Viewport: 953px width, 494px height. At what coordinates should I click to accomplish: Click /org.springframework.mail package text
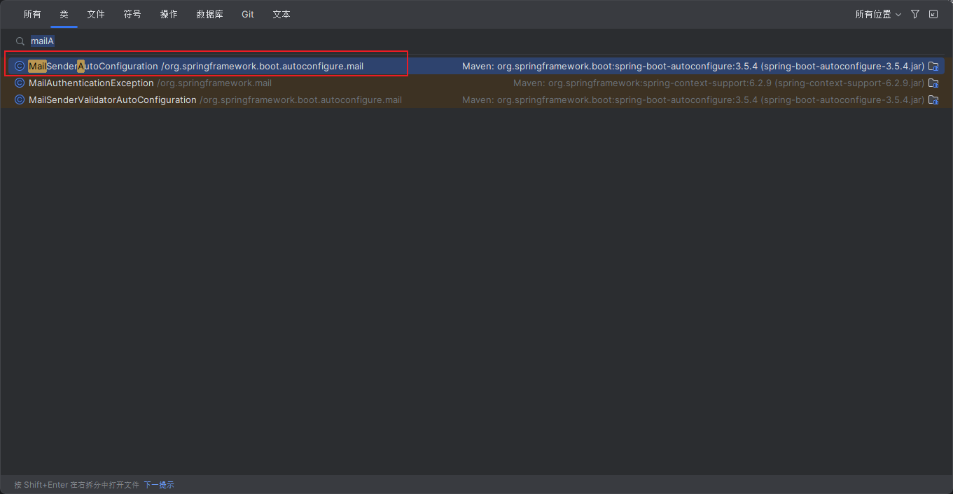click(214, 83)
